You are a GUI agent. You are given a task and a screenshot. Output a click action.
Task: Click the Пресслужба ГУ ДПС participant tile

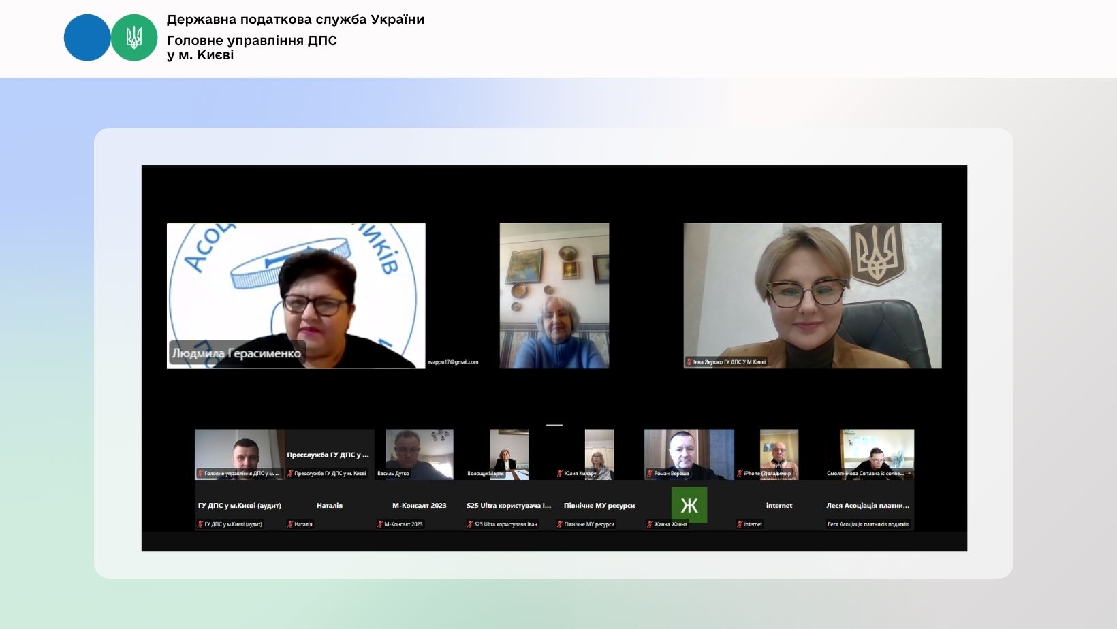tap(328, 455)
